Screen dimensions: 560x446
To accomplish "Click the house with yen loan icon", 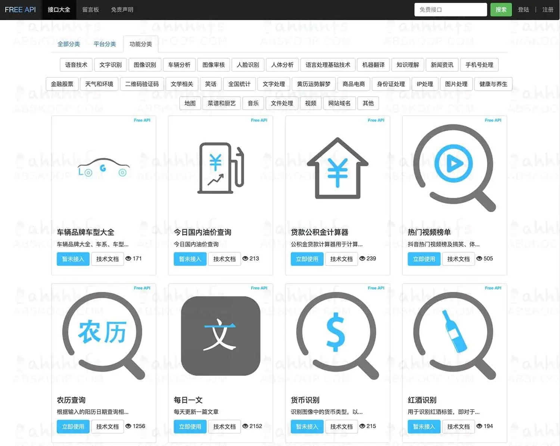I will (337, 168).
